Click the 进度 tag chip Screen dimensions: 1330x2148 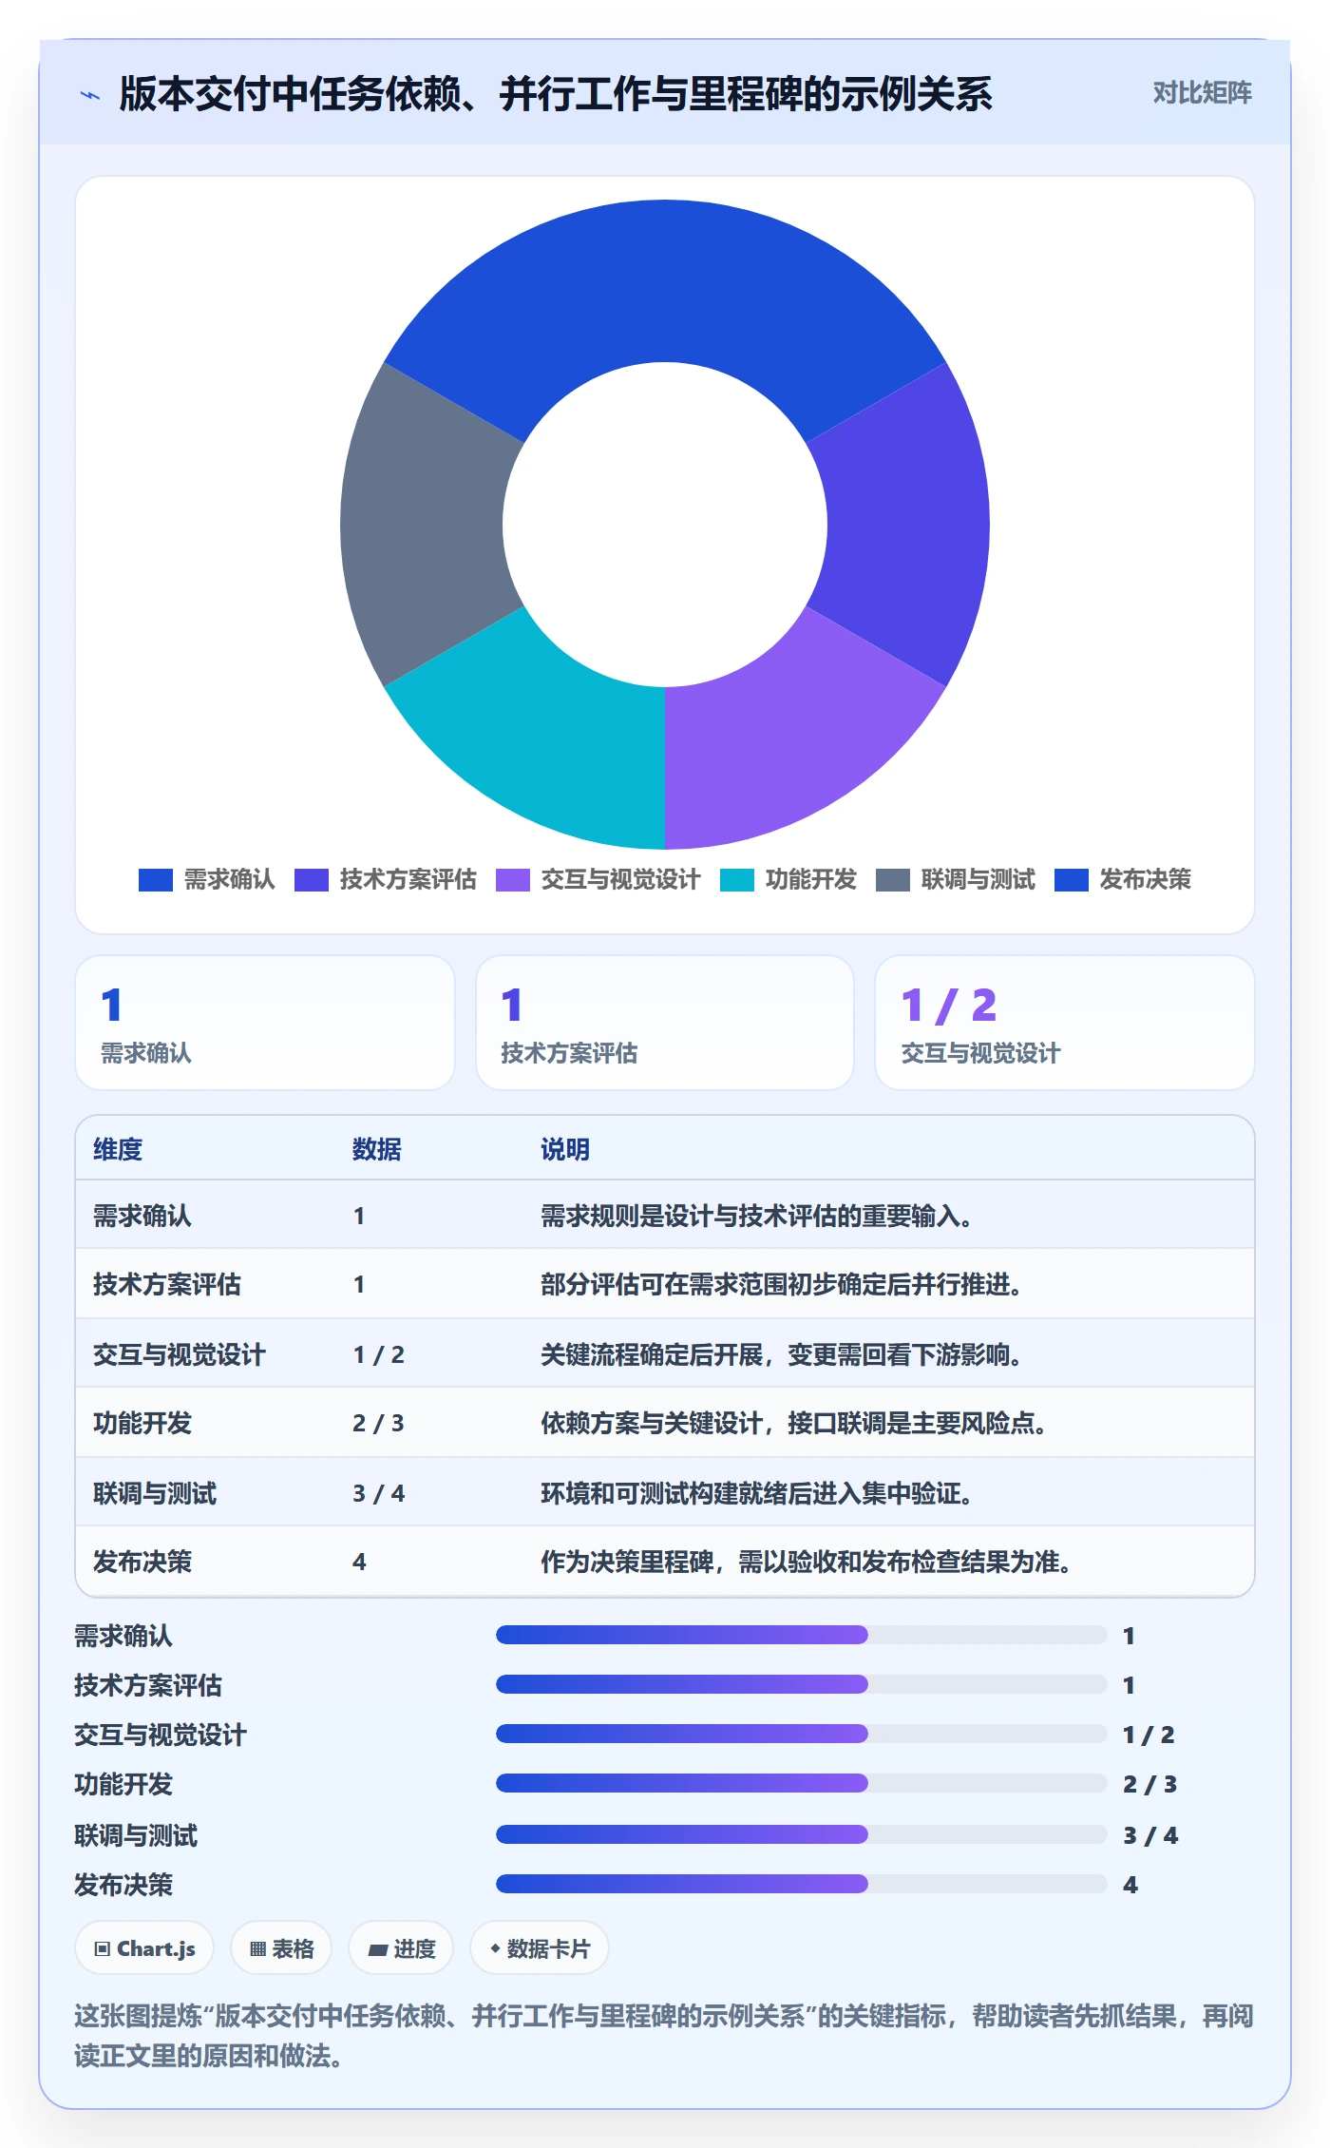pos(401,1948)
